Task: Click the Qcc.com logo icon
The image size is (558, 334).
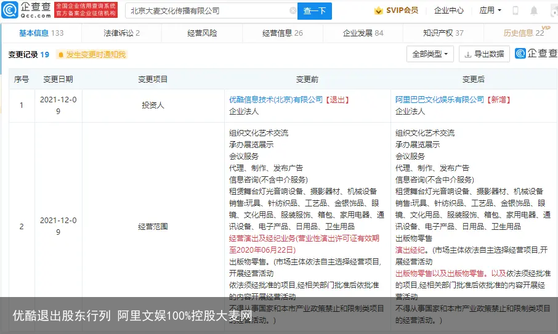Action: [x=10, y=10]
